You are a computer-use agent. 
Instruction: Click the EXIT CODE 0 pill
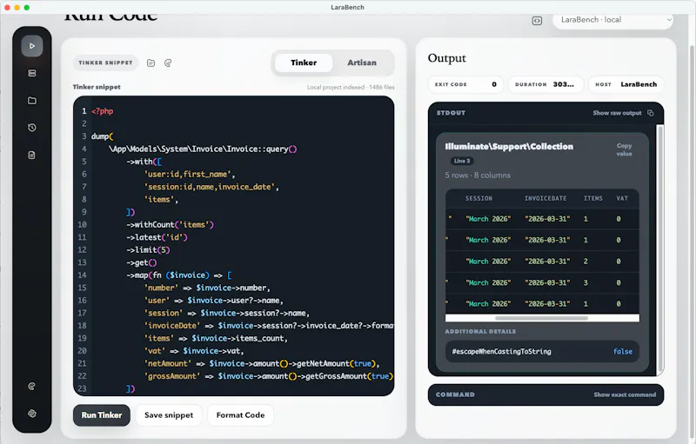pyautogui.click(x=465, y=84)
